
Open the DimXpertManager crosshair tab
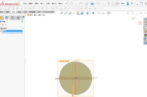tap(18, 18)
